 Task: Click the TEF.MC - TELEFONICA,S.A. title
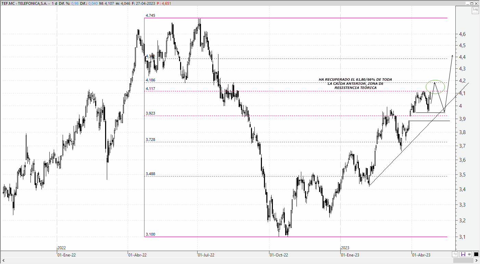pyautogui.click(x=24, y=3)
